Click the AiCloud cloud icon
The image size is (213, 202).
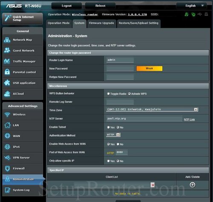point(7,94)
